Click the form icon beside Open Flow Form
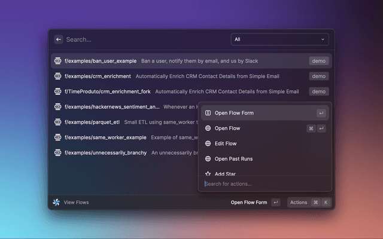Viewport: 383px width, 239px height. (x=208, y=113)
